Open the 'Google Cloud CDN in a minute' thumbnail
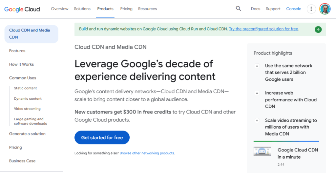Viewport: 336px width, 173px height. coord(262,151)
